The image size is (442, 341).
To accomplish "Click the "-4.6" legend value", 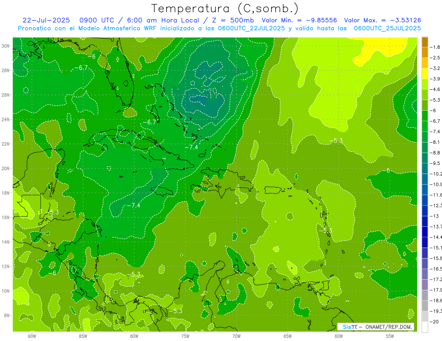I will tap(435, 89).
